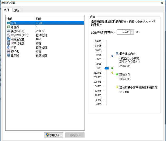Select the 网络适配器 network adapter icon
The image size is (166, 141).
9,39
